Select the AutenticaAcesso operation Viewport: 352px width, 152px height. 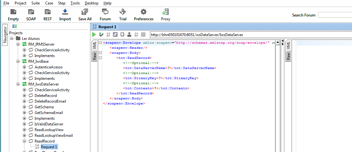click(49, 67)
